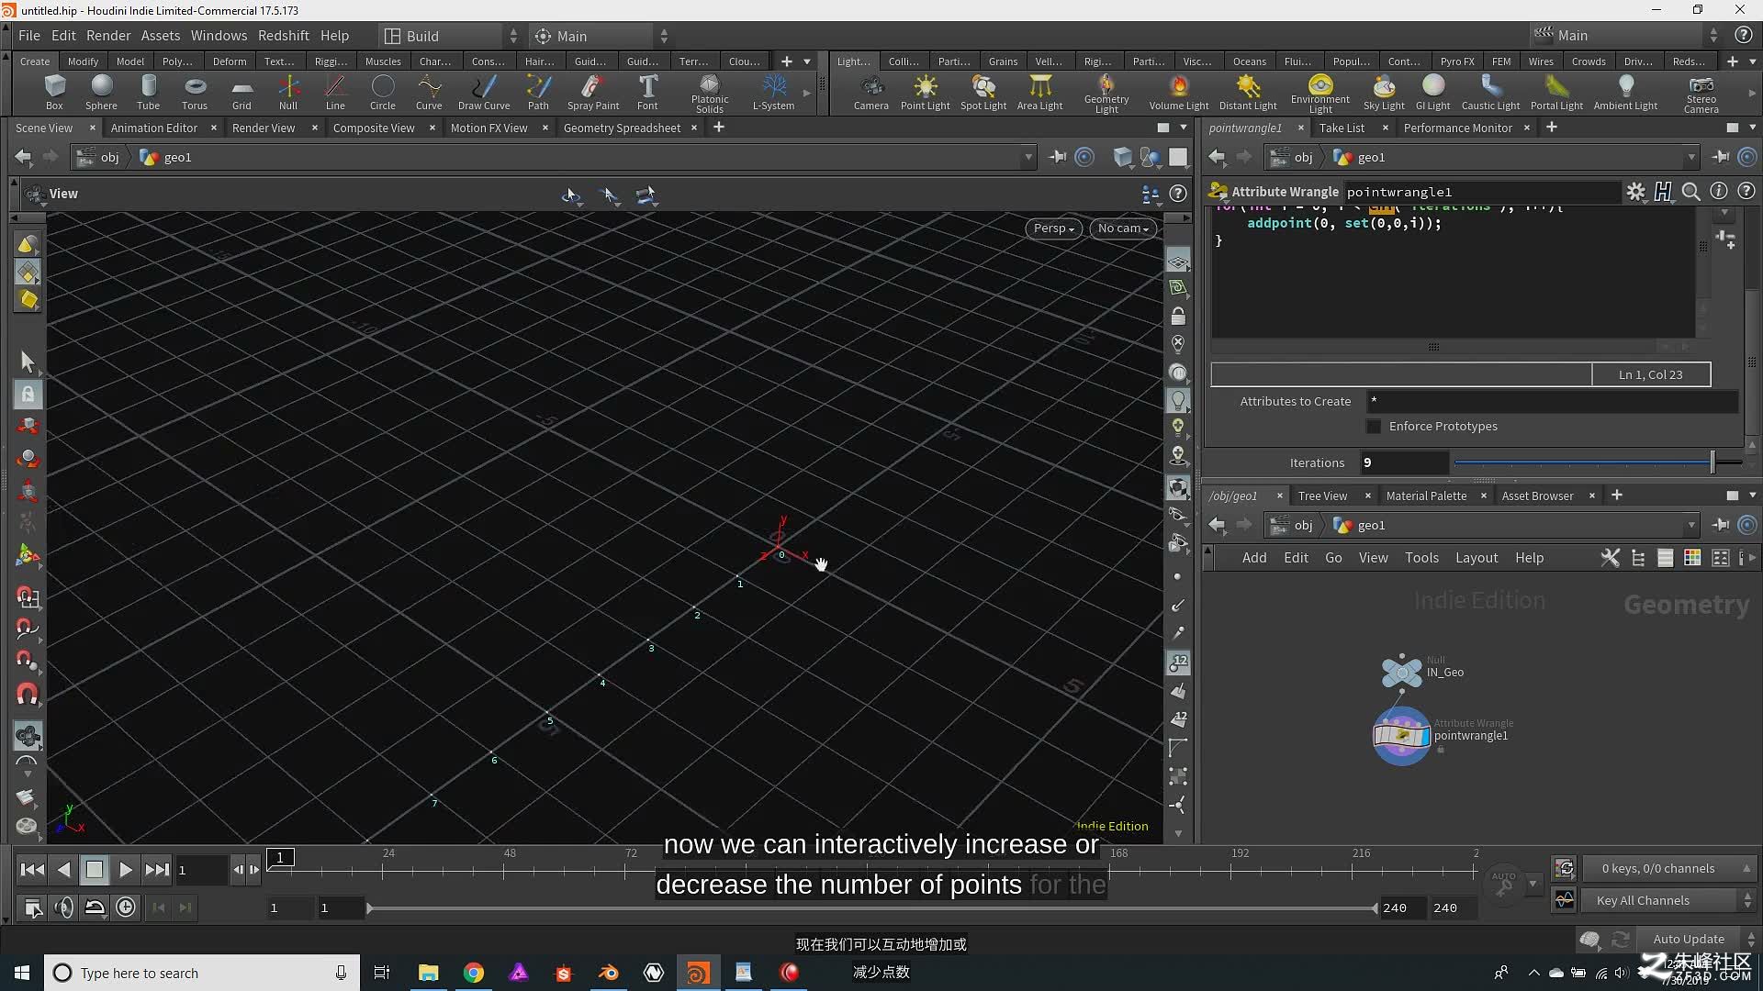The width and height of the screenshot is (1763, 991).
Task: Click the Windows search box
Action: [202, 973]
